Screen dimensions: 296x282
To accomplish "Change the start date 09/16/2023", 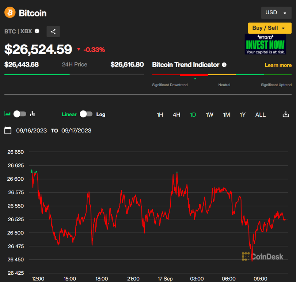I will click(x=31, y=131).
